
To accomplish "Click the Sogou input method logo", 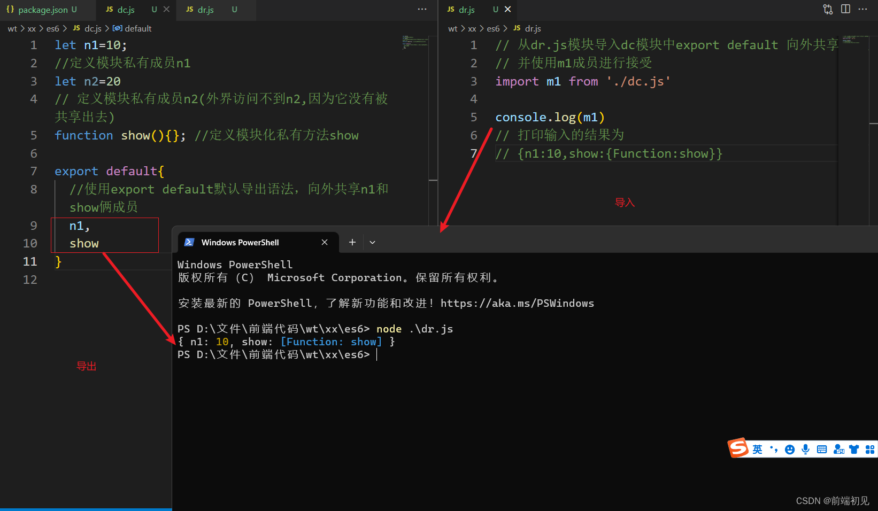I will click(738, 448).
